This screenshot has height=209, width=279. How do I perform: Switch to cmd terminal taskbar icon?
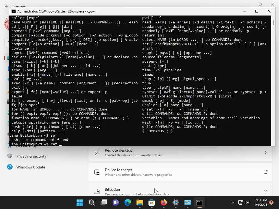(x=199, y=202)
